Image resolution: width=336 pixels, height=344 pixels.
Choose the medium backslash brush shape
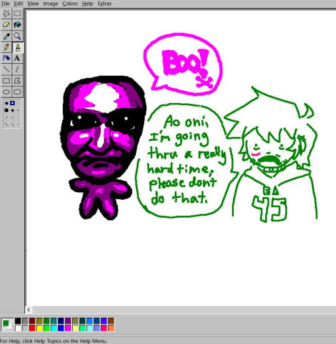pos(12,124)
